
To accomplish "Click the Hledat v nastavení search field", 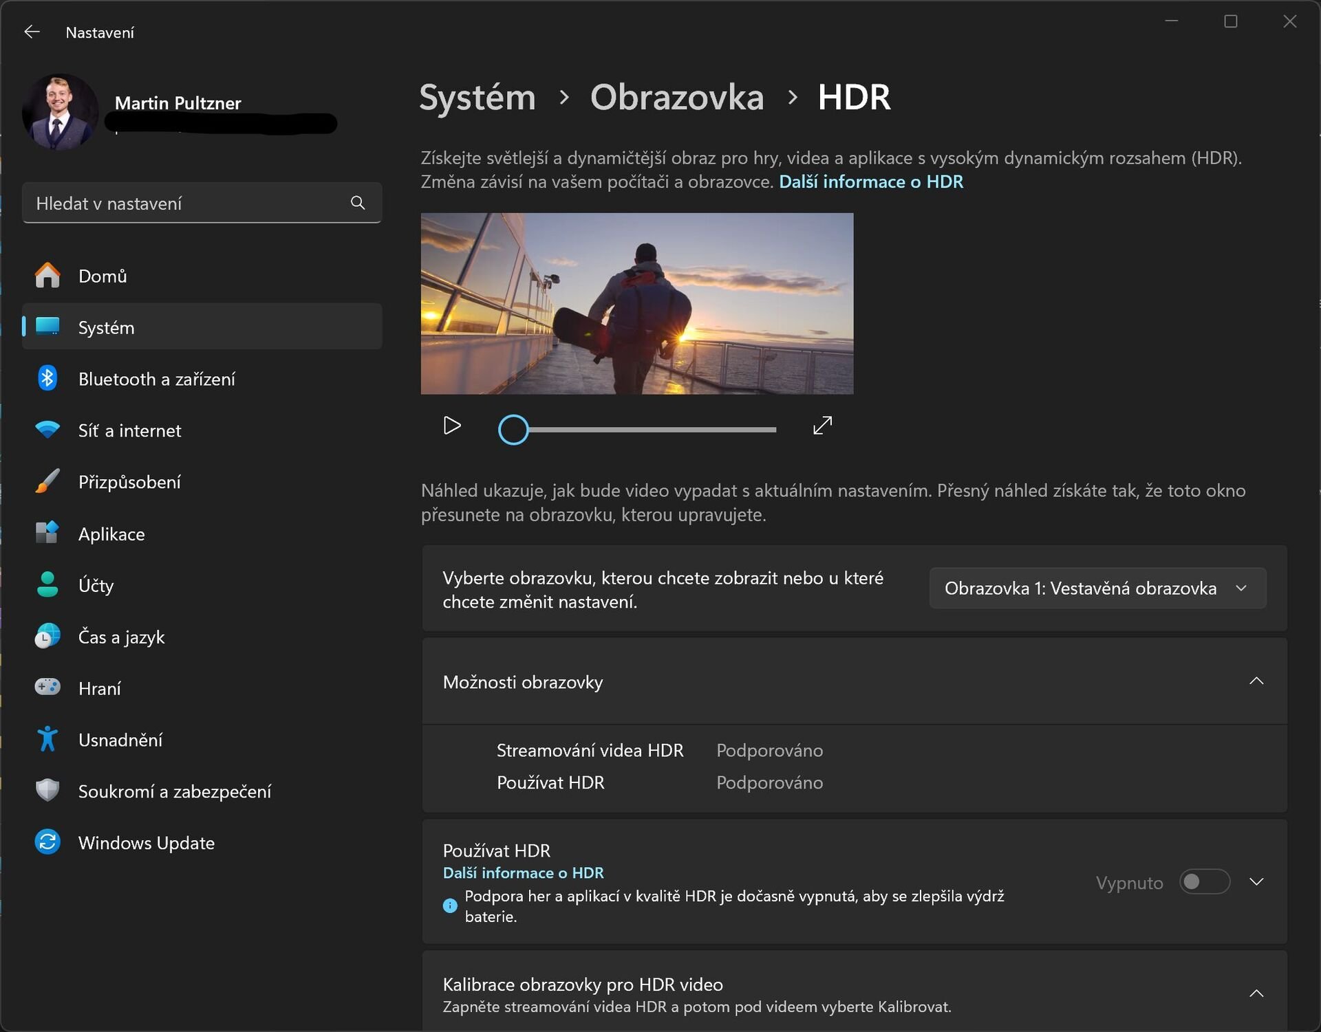I will click(x=186, y=204).
